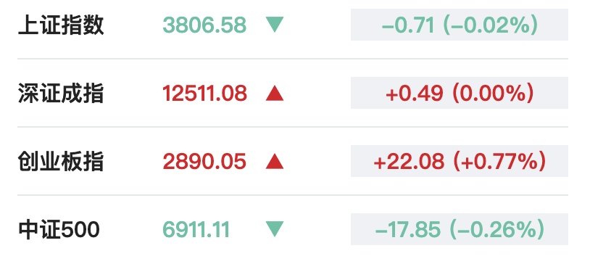
Task: Open the 深证成指 index name
Action: point(61,94)
